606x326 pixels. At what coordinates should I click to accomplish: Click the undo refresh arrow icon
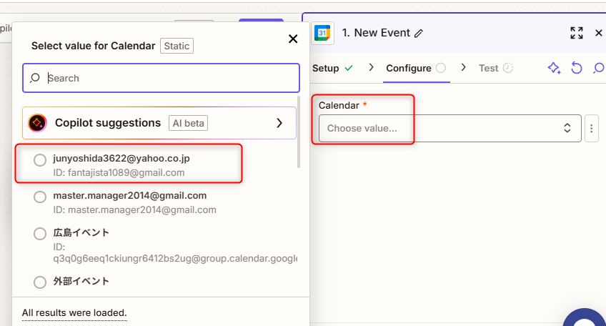pos(577,68)
